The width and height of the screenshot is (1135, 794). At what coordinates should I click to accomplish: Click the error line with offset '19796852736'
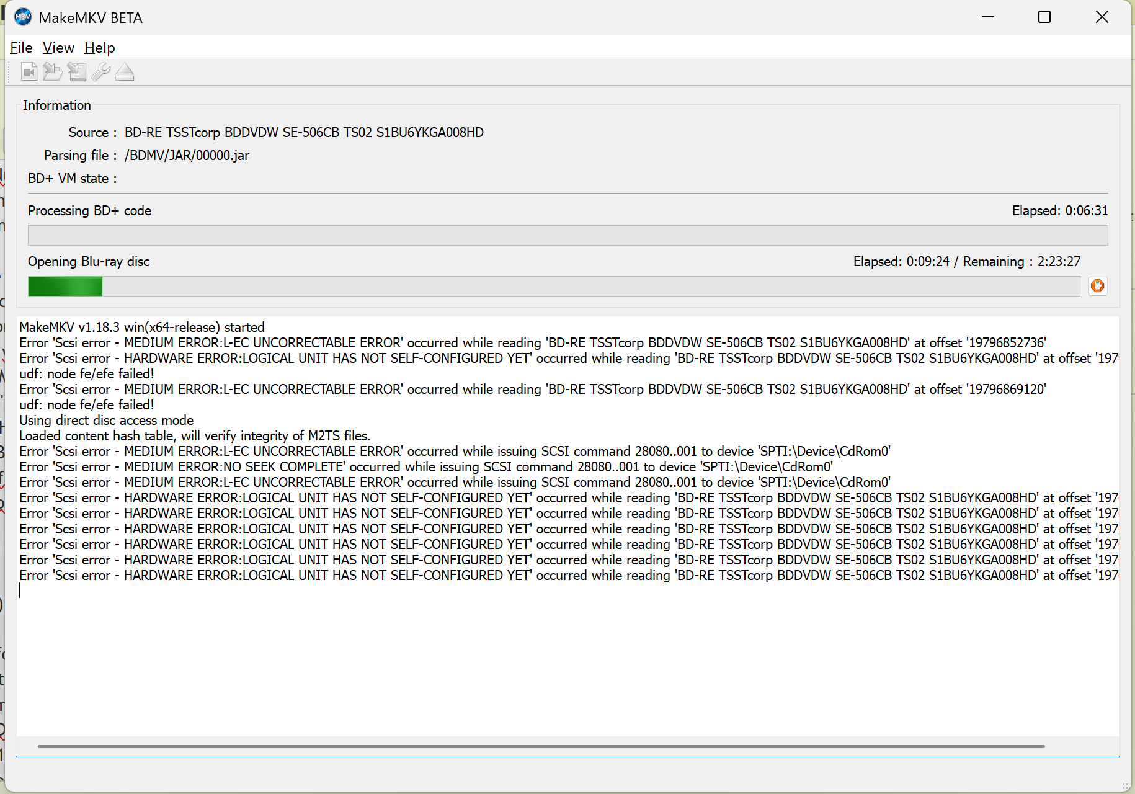click(533, 342)
